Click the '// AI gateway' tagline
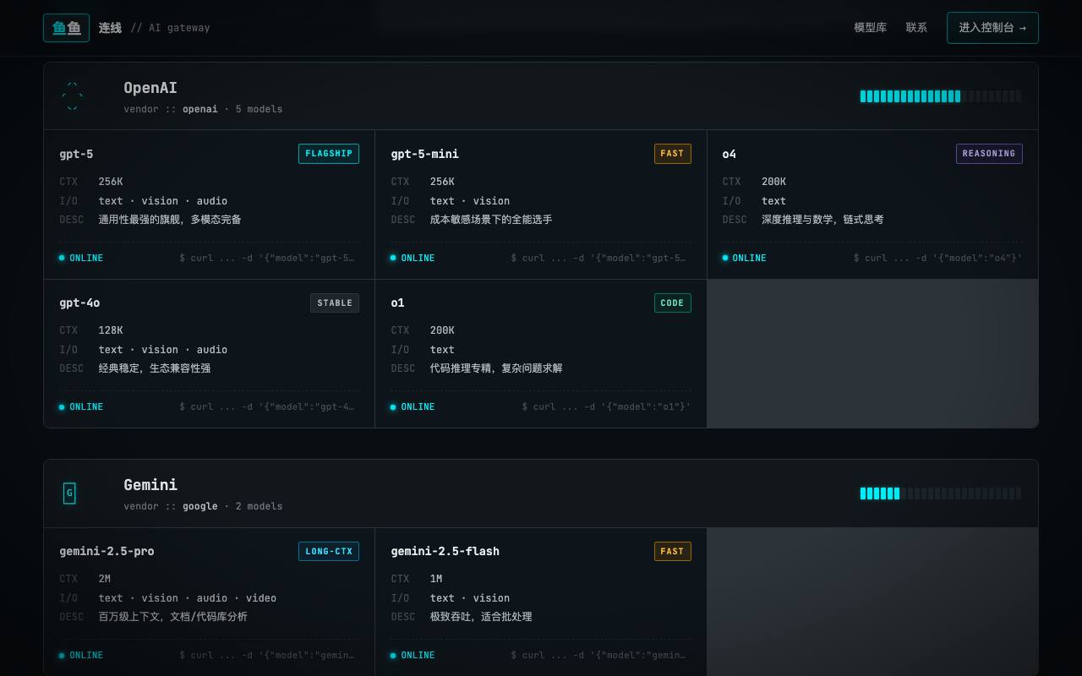The height and width of the screenshot is (676, 1082). [171, 28]
